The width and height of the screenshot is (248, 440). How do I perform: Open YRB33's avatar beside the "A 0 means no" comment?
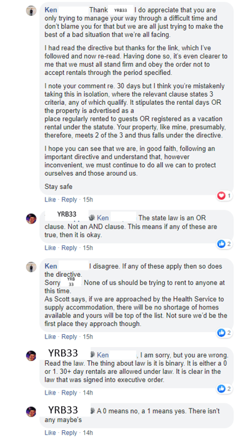coord(31,412)
